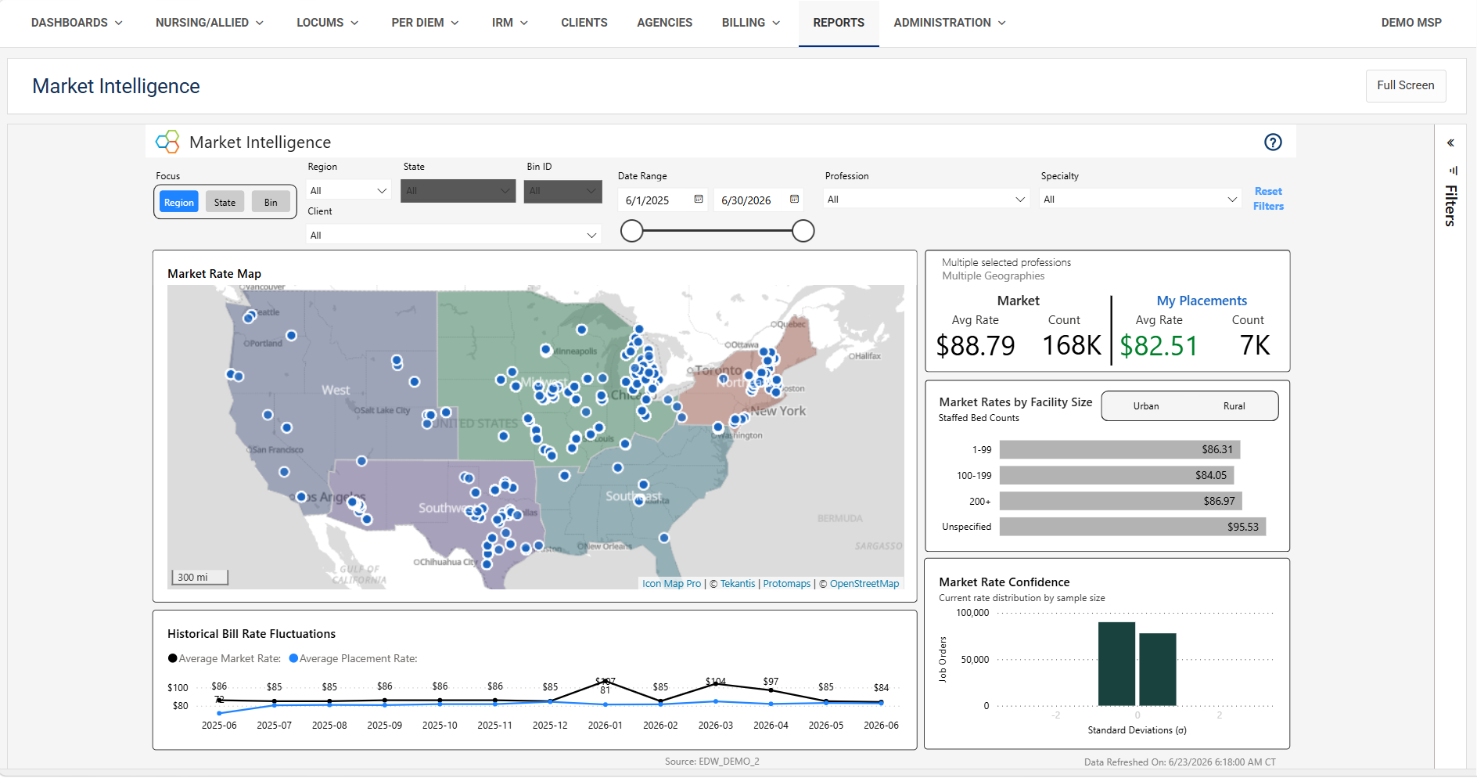Switch facility size view to Urban

pyautogui.click(x=1146, y=406)
